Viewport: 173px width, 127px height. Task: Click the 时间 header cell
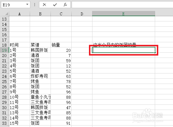[19, 45]
